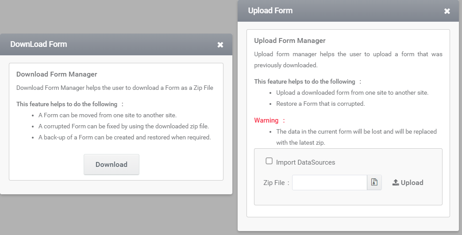Viewport: 462px width, 235px height.
Task: Click the Zip File label
Action: [274, 183]
